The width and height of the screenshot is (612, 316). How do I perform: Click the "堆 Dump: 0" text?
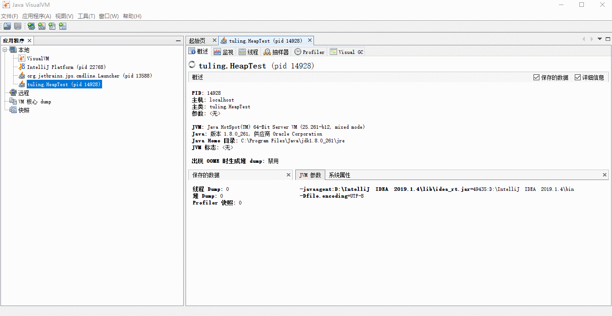(208, 196)
